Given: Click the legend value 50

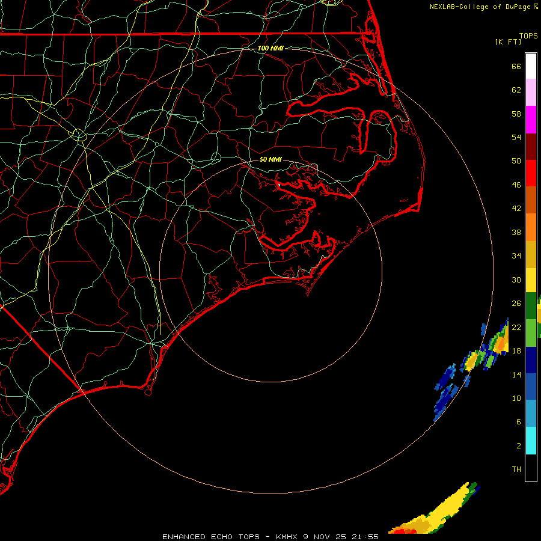Looking at the screenshot, I should (516, 160).
